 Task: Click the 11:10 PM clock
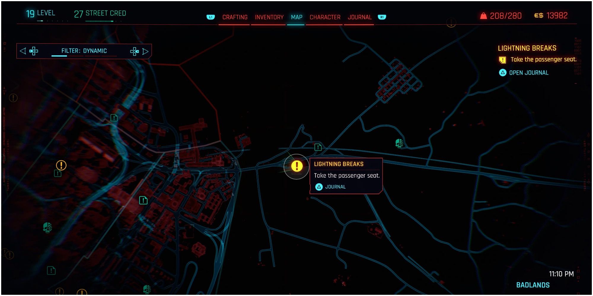pos(561,274)
